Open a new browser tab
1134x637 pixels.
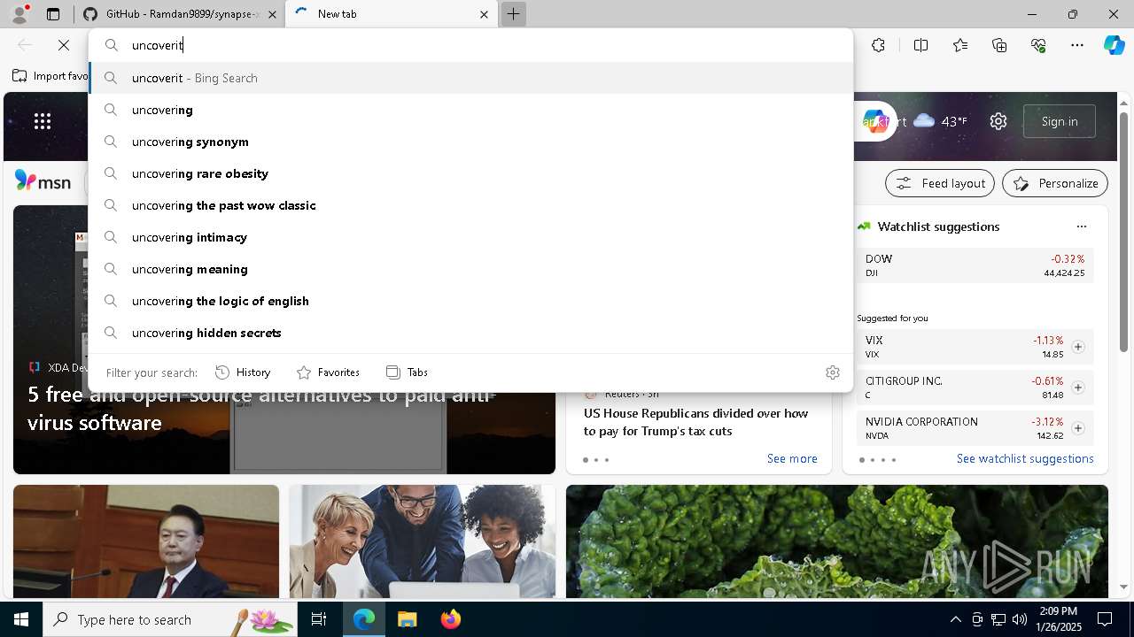click(513, 14)
